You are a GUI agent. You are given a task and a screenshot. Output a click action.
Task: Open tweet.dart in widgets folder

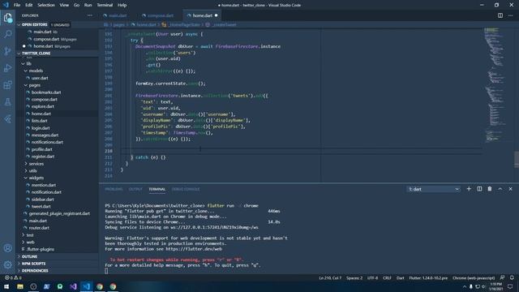coord(41,207)
